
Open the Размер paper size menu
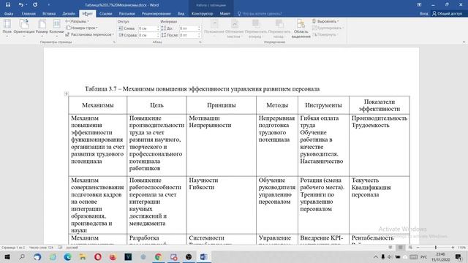coord(42,28)
